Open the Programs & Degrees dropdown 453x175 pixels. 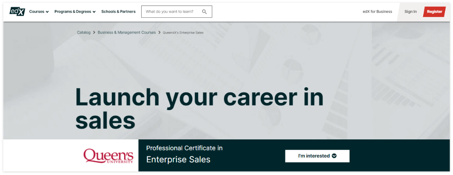[75, 12]
